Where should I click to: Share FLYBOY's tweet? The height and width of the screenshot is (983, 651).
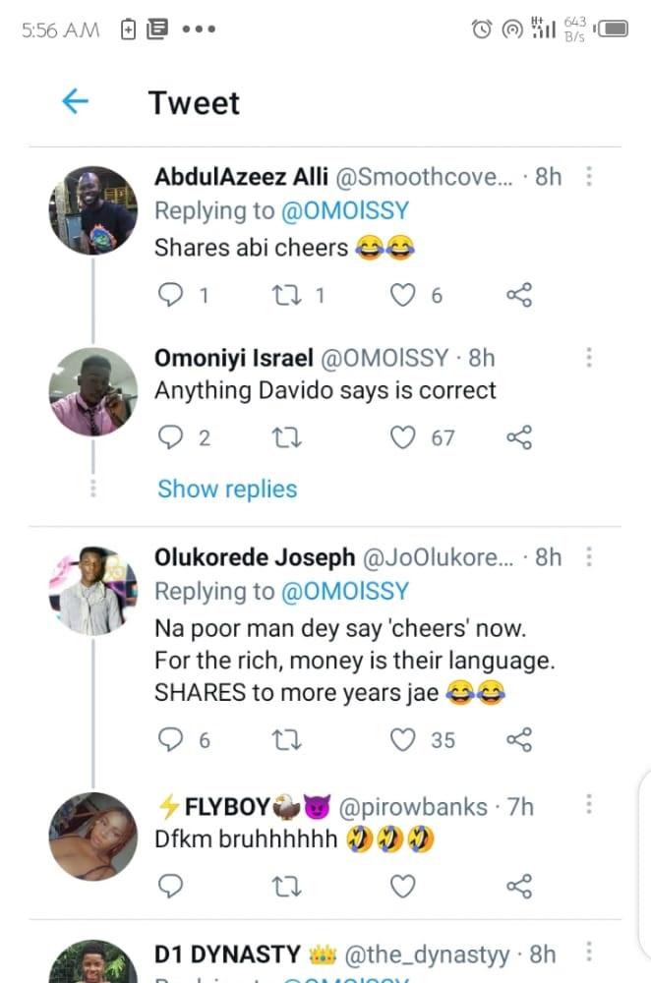pos(518,887)
